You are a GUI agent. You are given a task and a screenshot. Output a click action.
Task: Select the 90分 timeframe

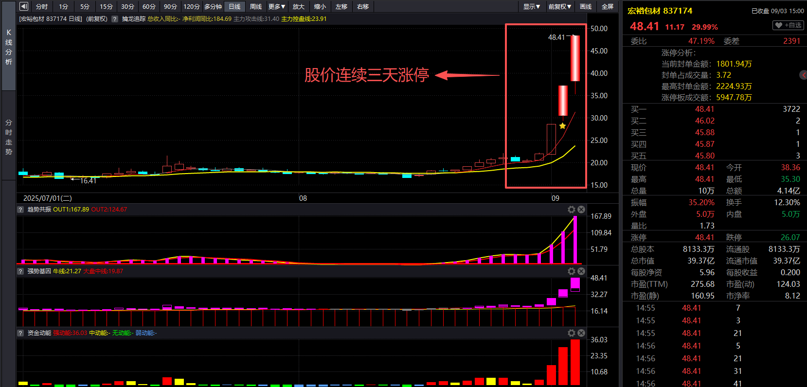[x=171, y=6]
